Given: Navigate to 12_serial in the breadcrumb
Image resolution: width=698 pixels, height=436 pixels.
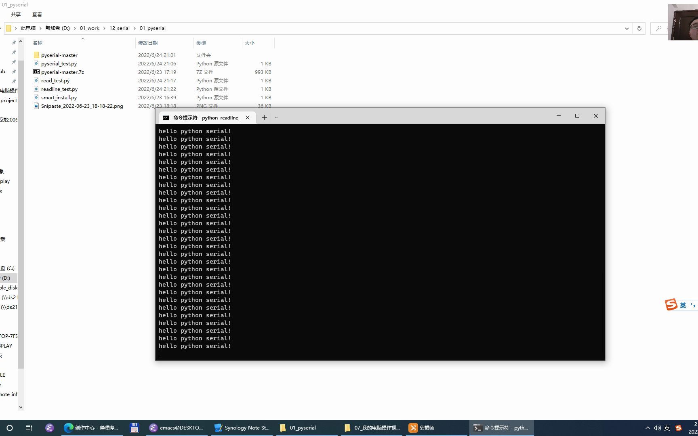Looking at the screenshot, I should click(x=120, y=28).
